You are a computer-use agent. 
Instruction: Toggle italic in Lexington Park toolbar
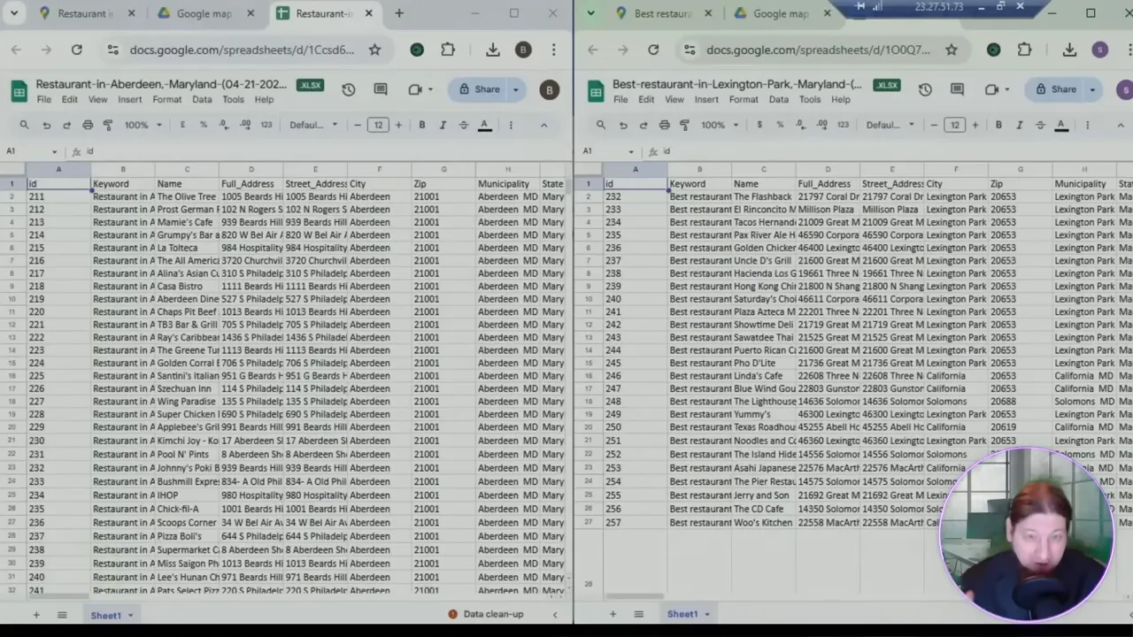1019,125
